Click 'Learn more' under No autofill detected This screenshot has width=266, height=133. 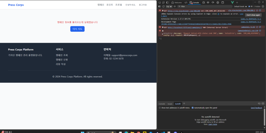pos(213,124)
